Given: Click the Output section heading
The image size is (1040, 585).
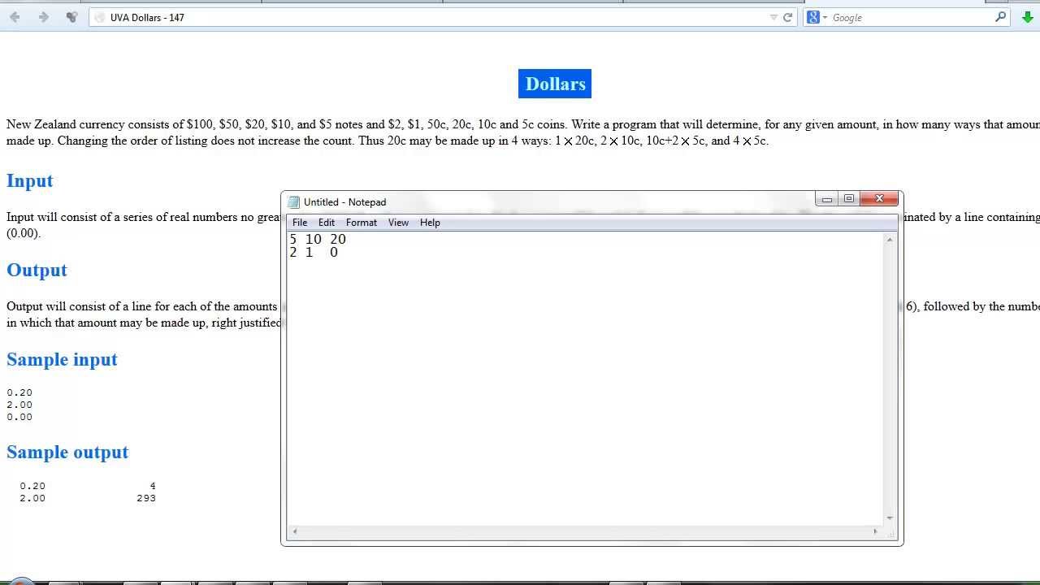Looking at the screenshot, I should click(x=37, y=270).
